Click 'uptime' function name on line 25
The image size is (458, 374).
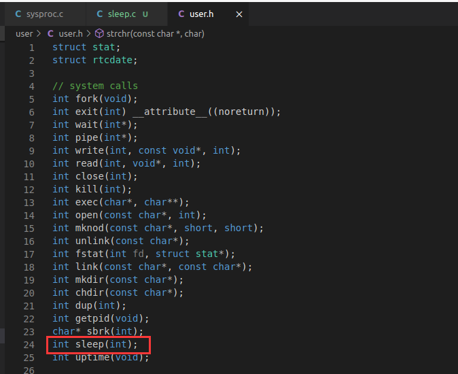pyautogui.click(x=92, y=357)
